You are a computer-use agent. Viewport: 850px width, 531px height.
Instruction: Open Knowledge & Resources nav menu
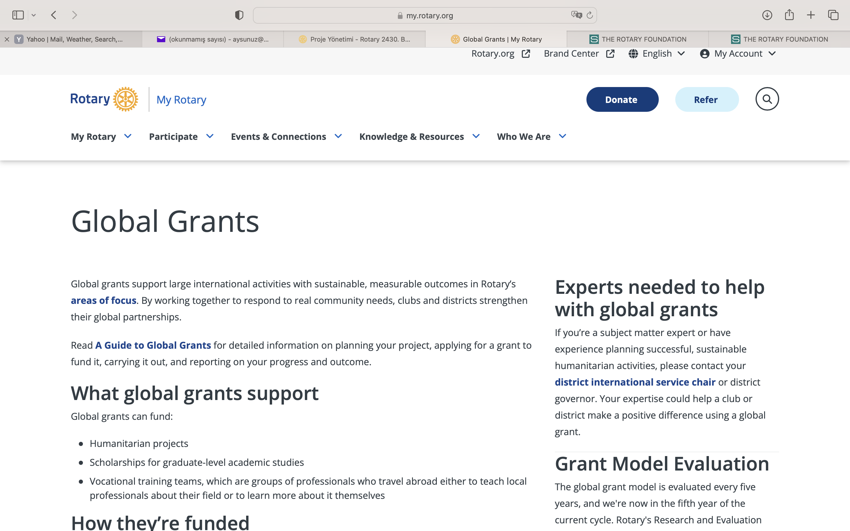[x=411, y=137]
